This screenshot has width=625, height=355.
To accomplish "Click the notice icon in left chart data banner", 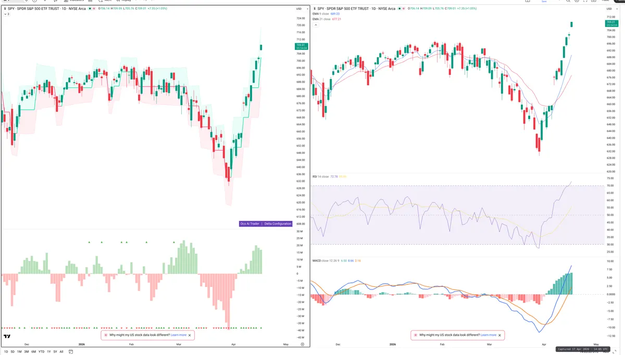I will pos(106,335).
